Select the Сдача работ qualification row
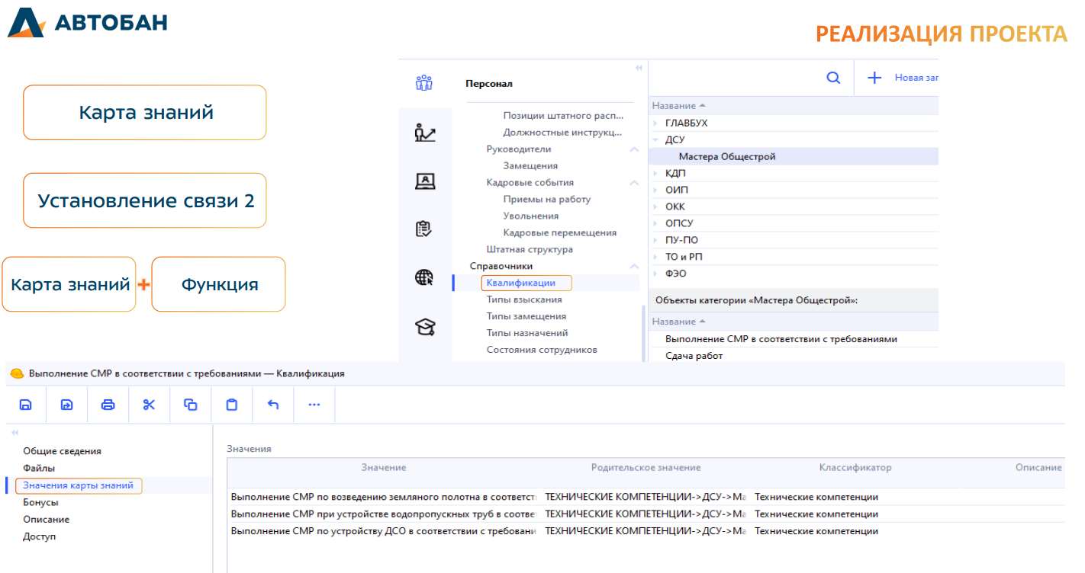This screenshot has width=1085, height=573. point(694,356)
